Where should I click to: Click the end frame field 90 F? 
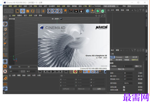pos(31,71)
